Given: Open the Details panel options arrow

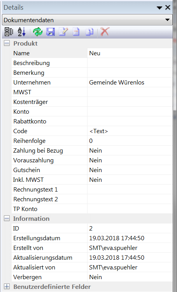Looking at the screenshot, I should (159, 8).
